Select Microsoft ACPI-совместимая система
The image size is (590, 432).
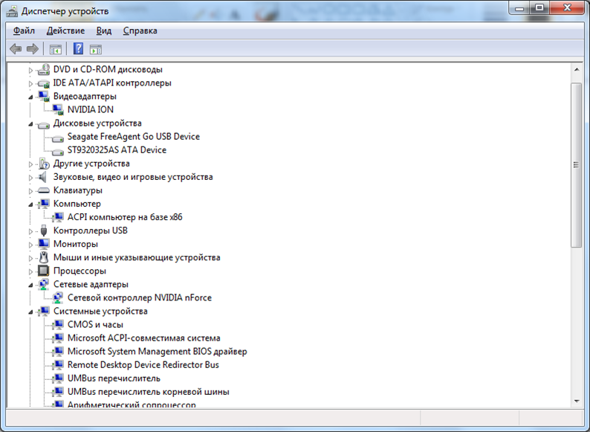click(143, 338)
